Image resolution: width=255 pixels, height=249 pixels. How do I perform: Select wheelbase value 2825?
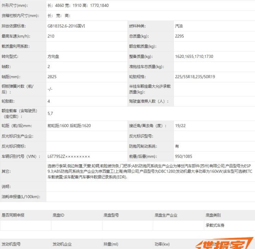tap(52, 77)
